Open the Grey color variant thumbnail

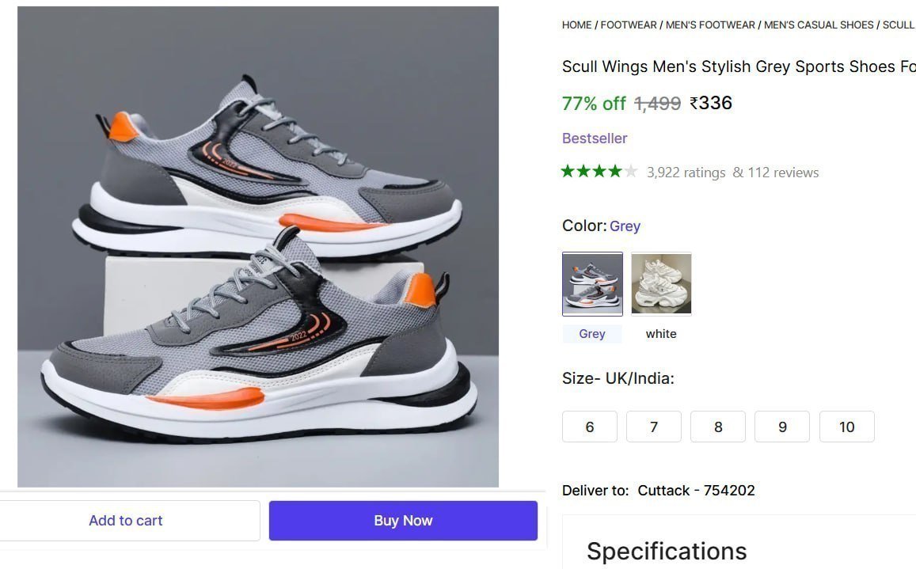click(x=592, y=283)
